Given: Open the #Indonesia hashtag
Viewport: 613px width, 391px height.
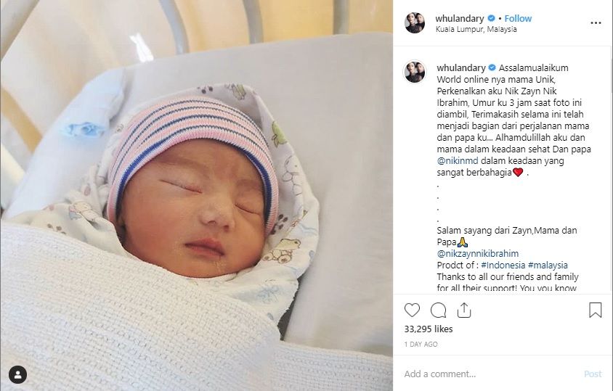Looking at the screenshot, I should [x=503, y=266].
